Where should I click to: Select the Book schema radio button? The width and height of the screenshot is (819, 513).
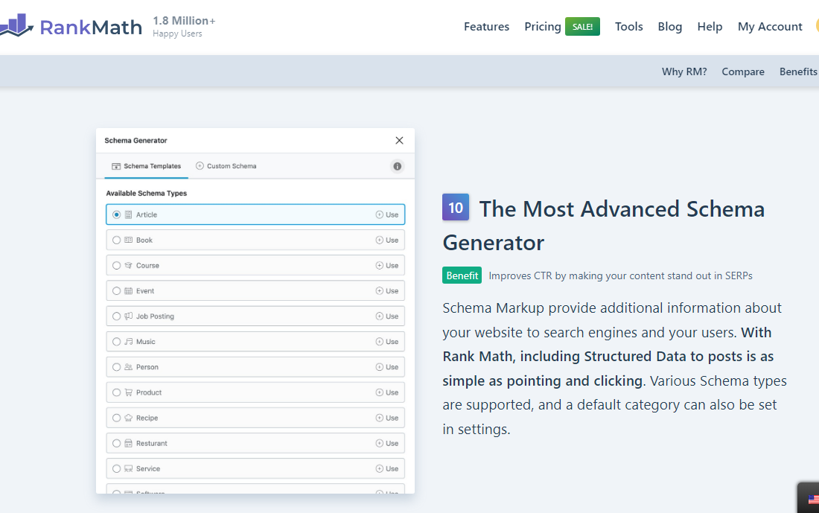click(x=116, y=239)
